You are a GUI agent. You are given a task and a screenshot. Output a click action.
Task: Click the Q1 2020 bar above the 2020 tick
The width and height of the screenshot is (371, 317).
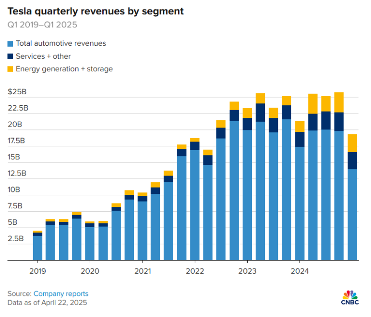tap(90, 241)
